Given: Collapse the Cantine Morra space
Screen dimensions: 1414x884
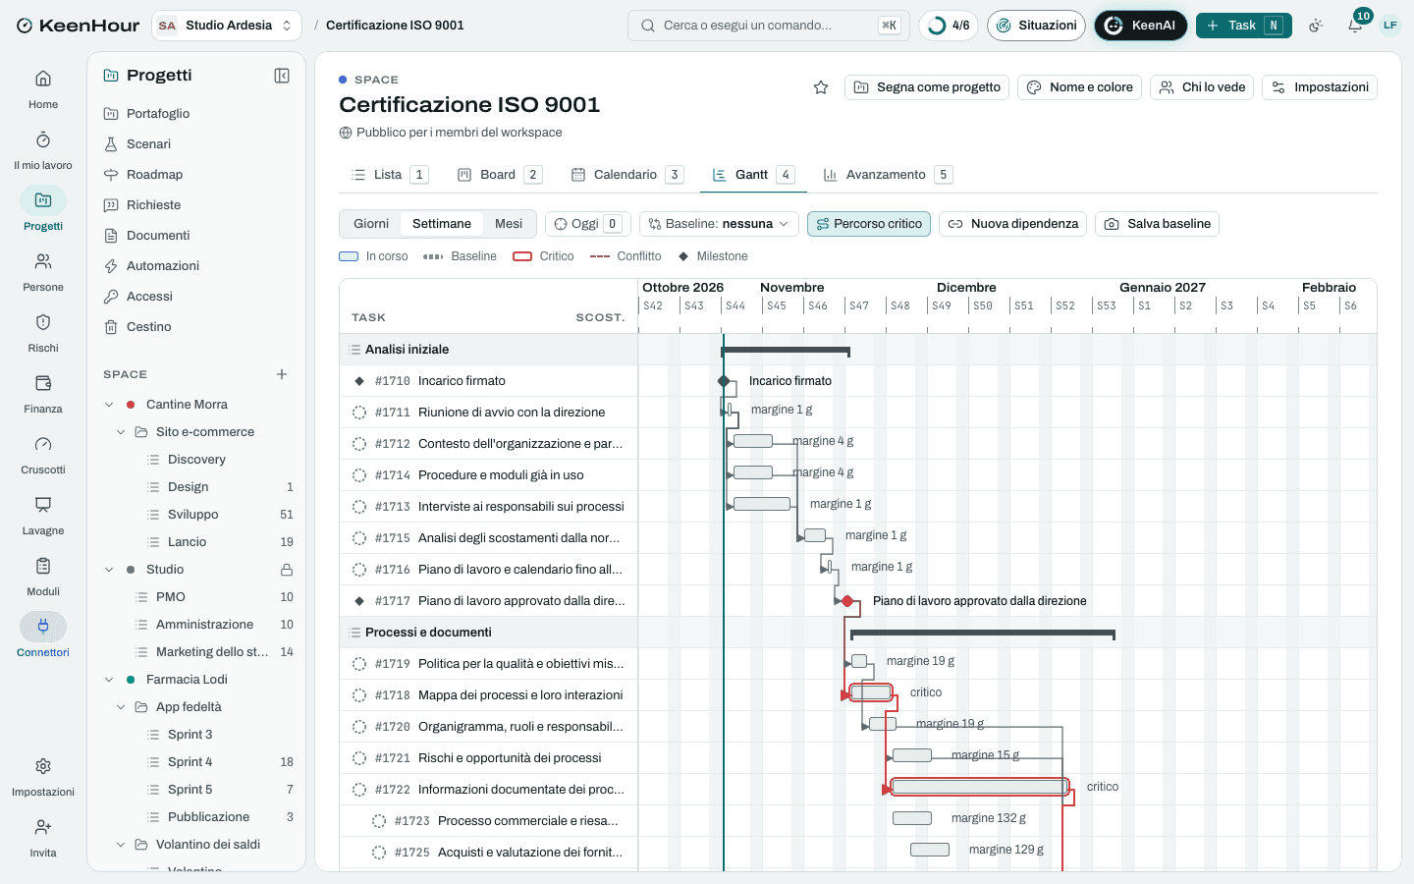Looking at the screenshot, I should 109,405.
